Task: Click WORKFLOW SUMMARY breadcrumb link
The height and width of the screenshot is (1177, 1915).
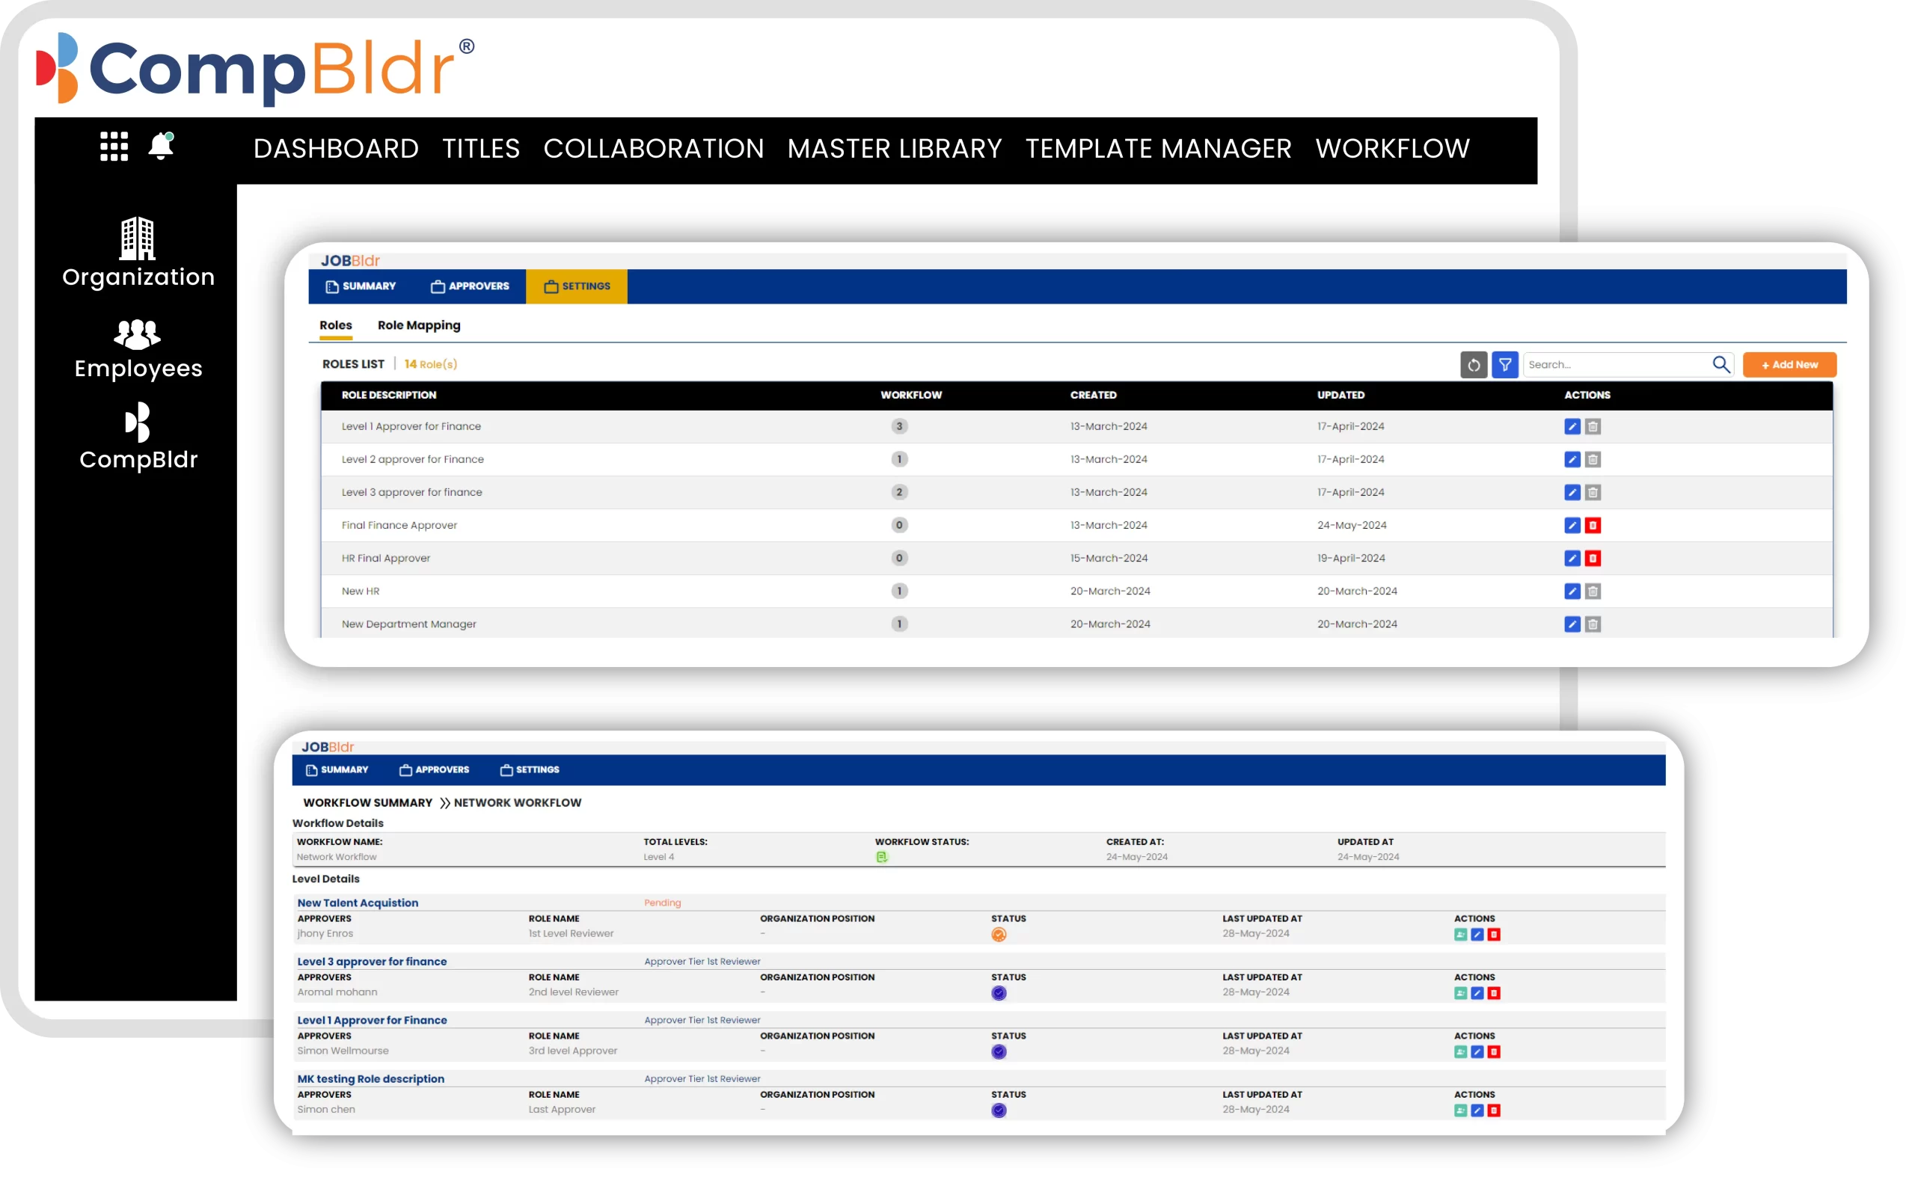Action: (x=367, y=803)
